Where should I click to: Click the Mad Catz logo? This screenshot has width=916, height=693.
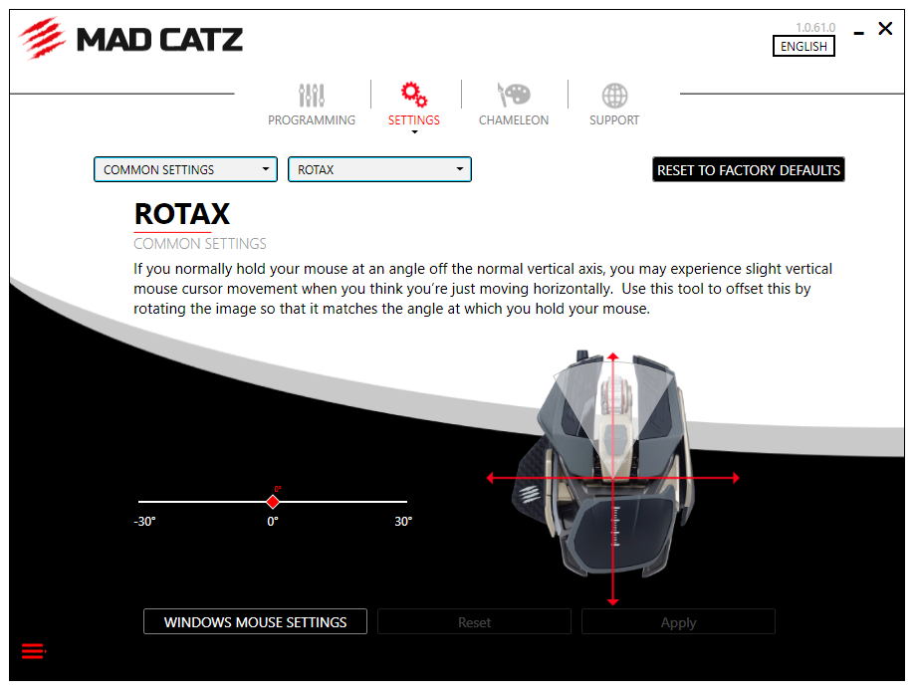click(x=130, y=39)
